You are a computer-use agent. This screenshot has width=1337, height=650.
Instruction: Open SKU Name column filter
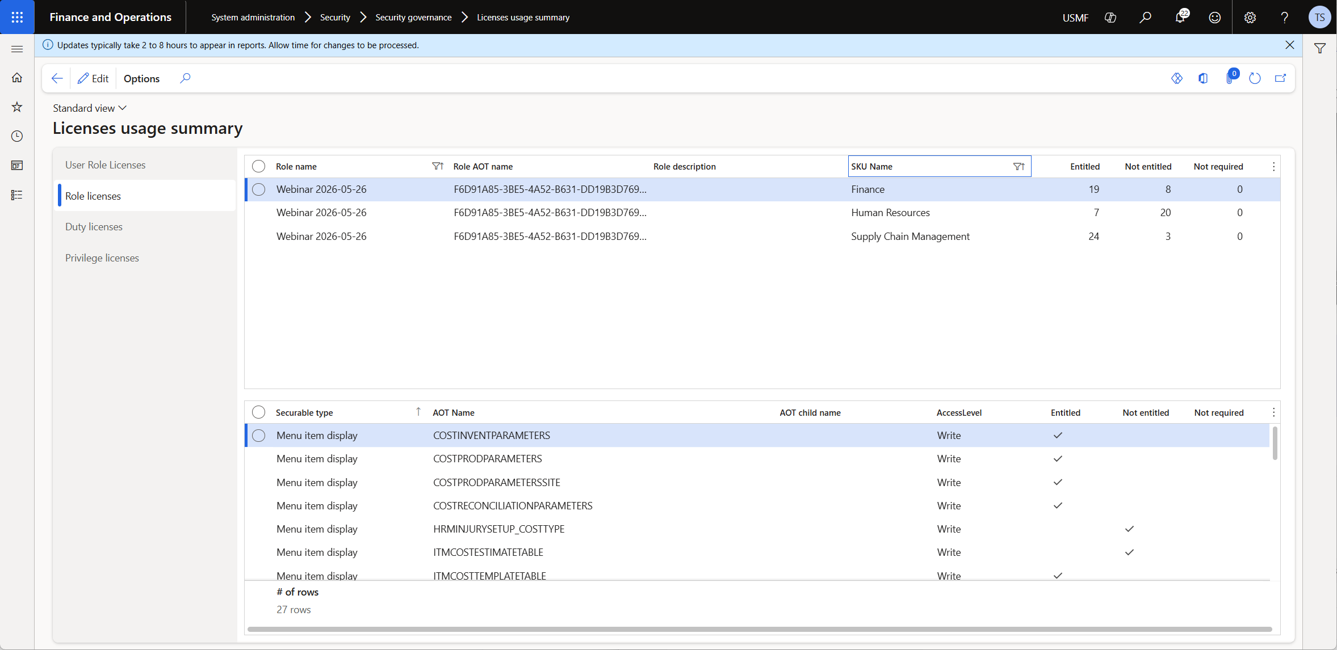pos(1019,166)
